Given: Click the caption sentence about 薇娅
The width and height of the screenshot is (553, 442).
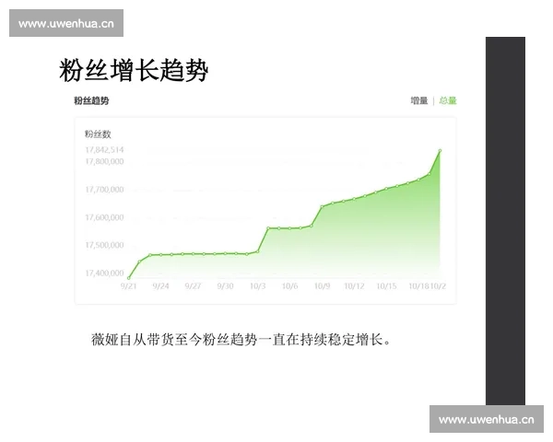Looking at the screenshot, I should (x=241, y=340).
